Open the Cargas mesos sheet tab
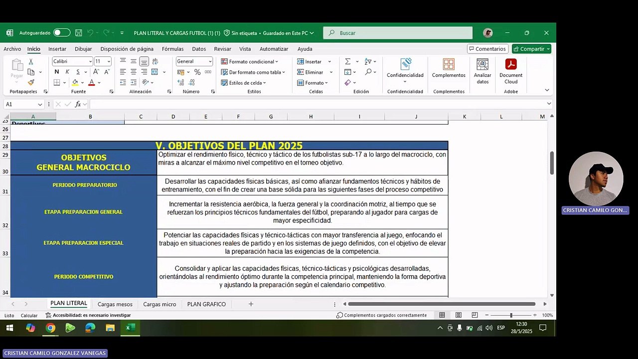The image size is (638, 359). [115, 304]
